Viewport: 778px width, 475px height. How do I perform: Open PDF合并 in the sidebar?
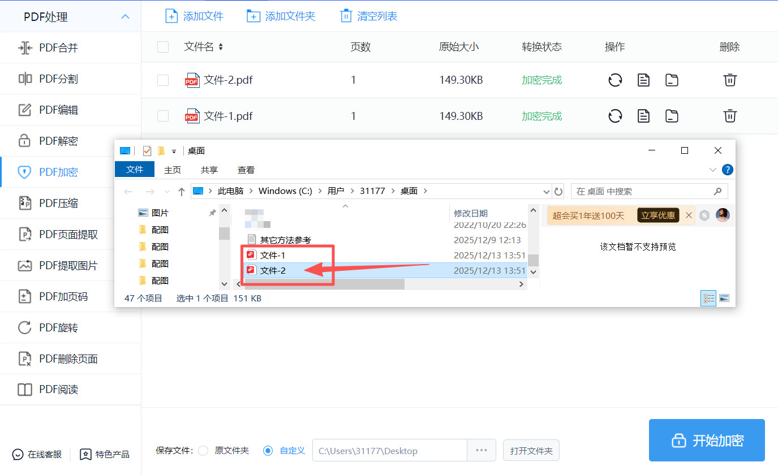[70, 48]
